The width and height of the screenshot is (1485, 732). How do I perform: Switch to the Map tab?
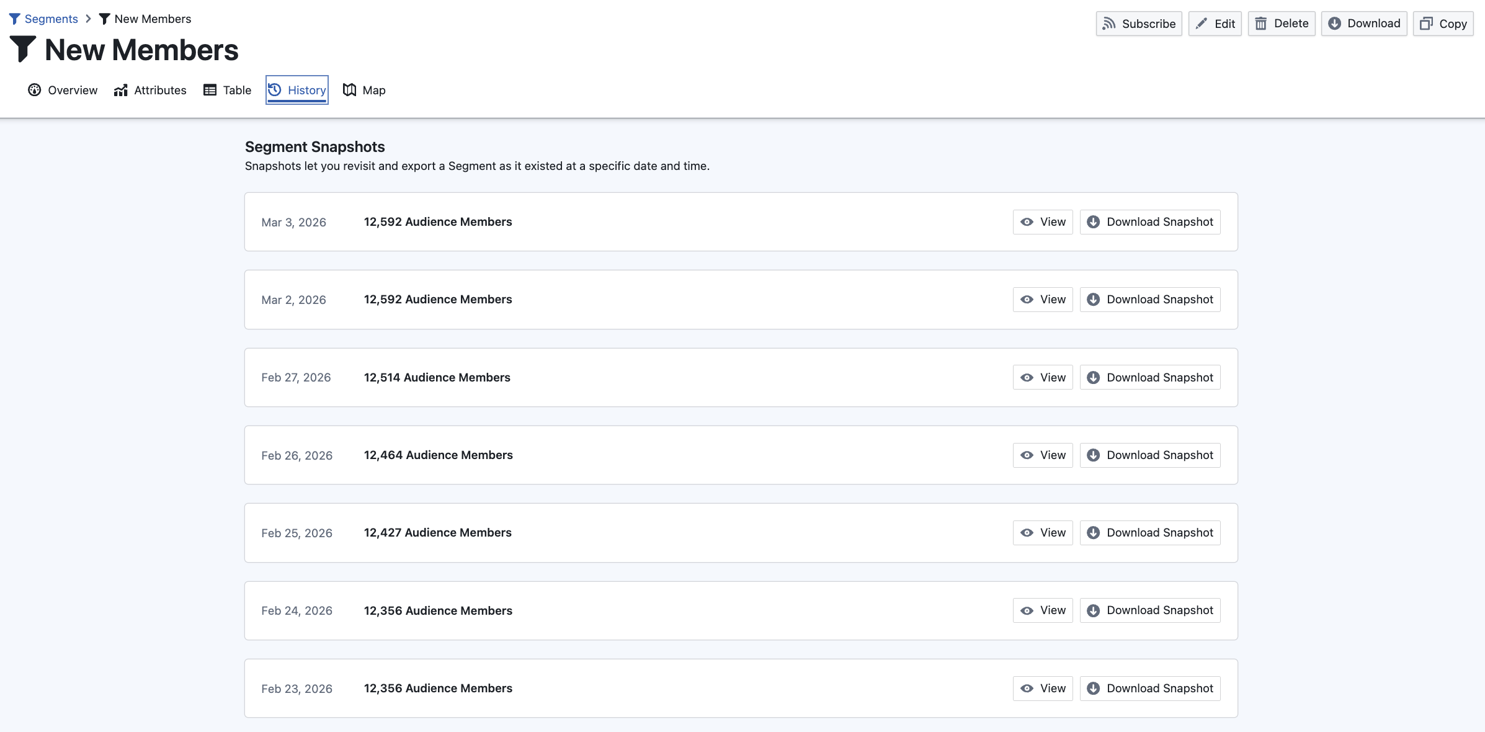[365, 90]
